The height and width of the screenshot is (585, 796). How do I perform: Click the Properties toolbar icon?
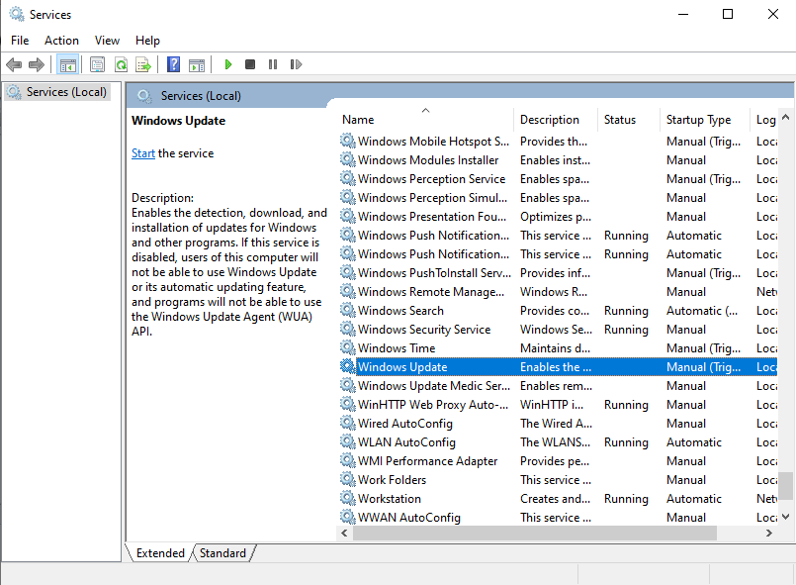tap(97, 64)
